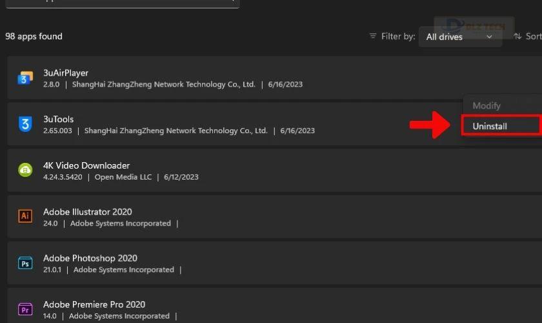Open the All drives filter dropdown
The height and width of the screenshot is (323, 542).
tap(460, 37)
